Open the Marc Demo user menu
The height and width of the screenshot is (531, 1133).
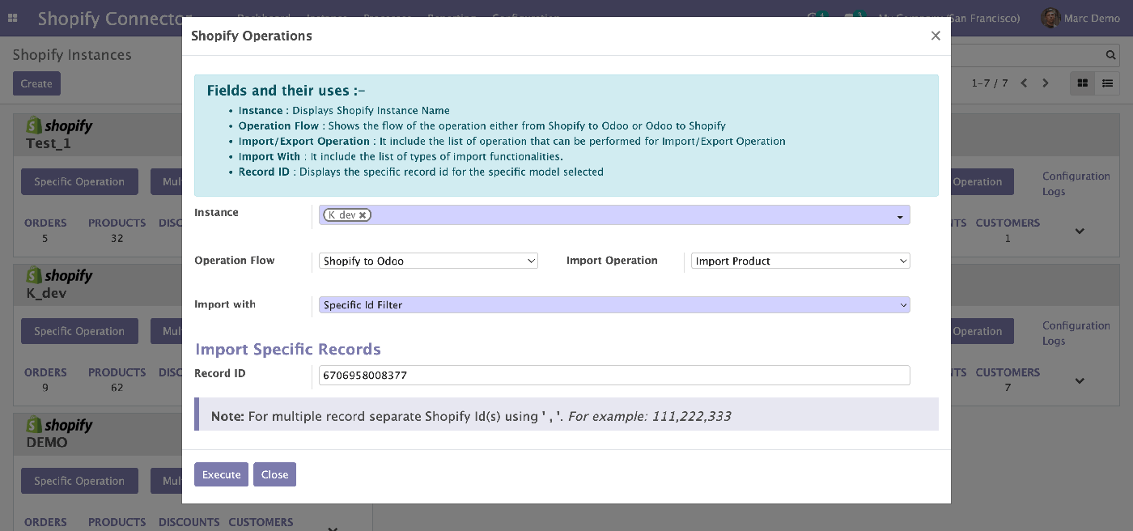pos(1080,18)
